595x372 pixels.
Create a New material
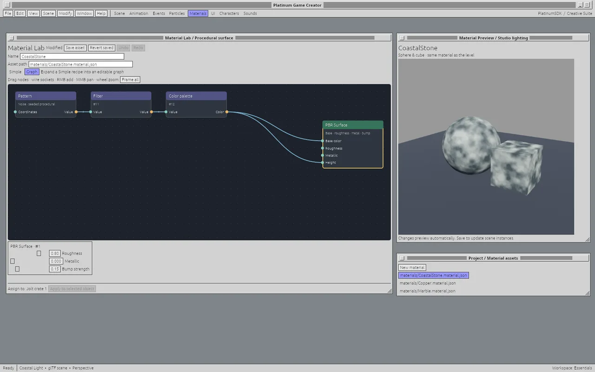tap(412, 267)
